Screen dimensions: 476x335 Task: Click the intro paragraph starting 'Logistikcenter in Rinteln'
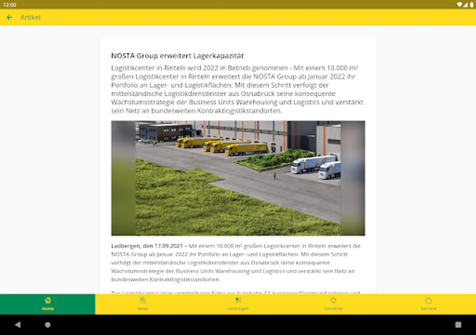pos(237,89)
